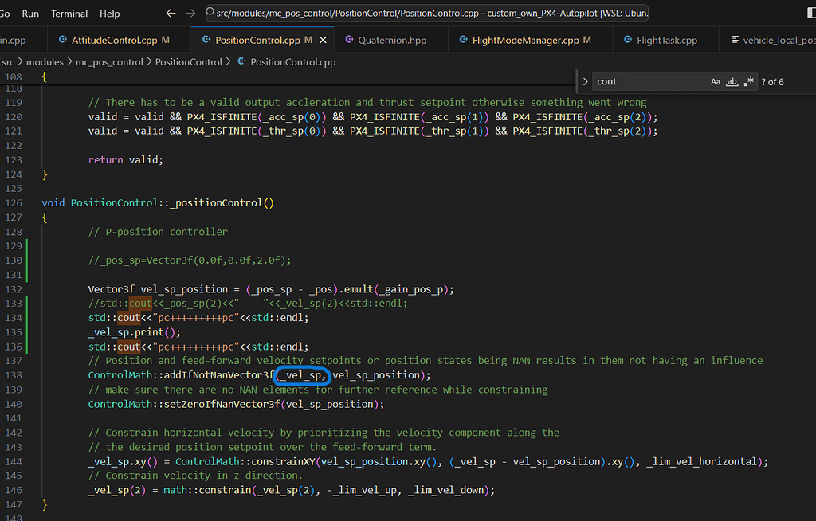This screenshot has height=521, width=816.
Task: Click the search icon in the command center
Action: pyautogui.click(x=210, y=14)
